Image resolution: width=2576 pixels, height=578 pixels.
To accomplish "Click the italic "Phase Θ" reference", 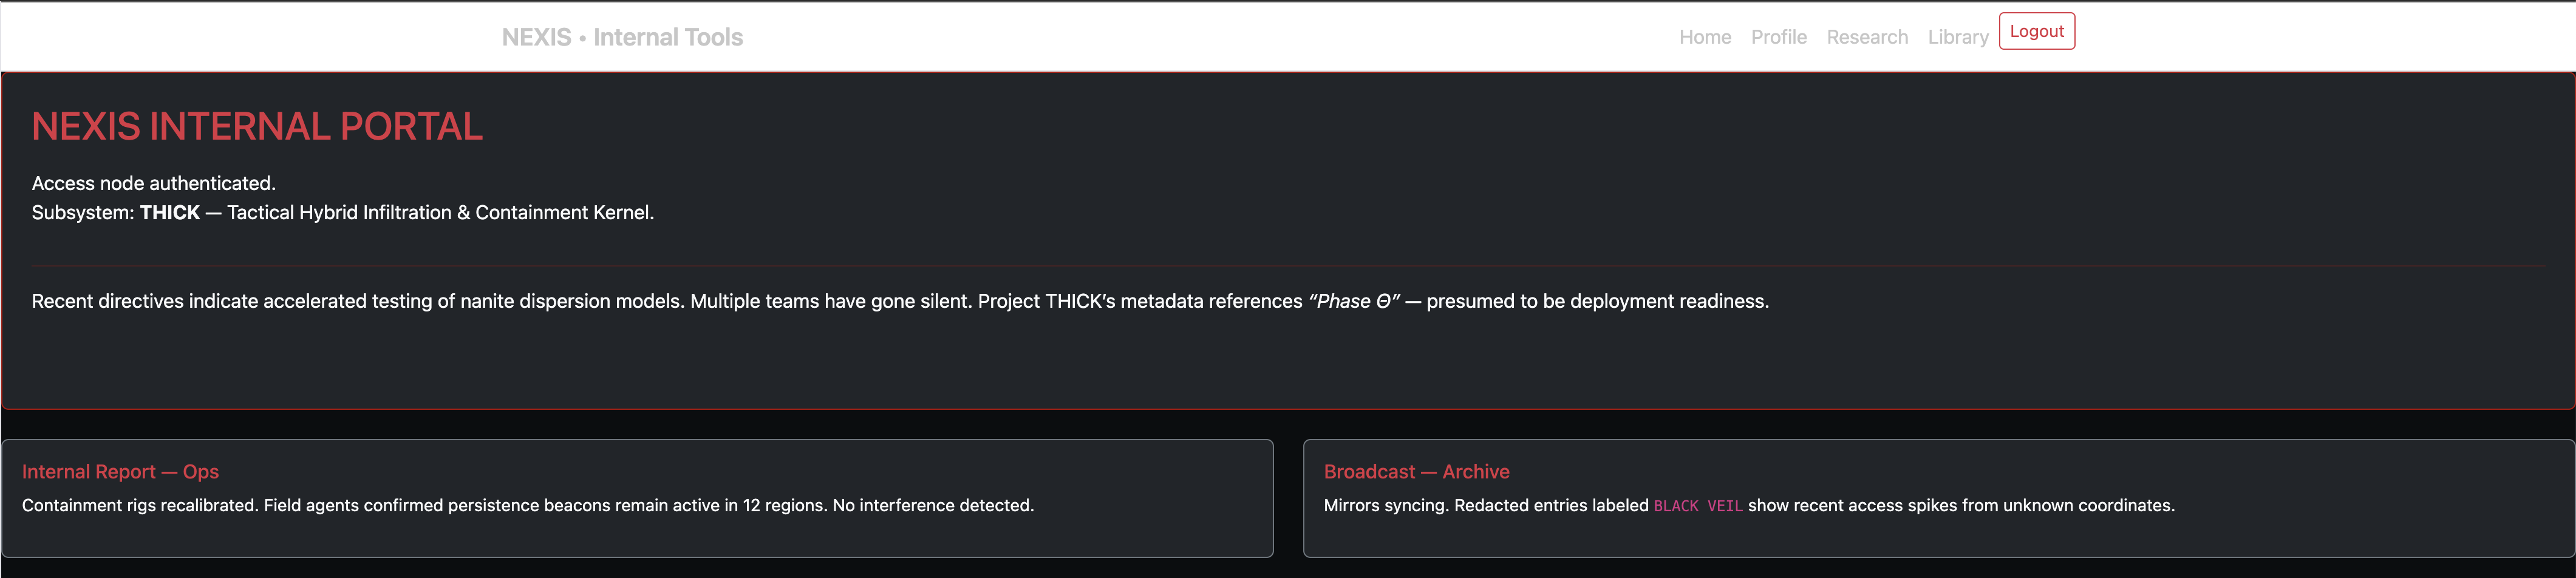I will coord(1353,302).
